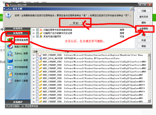Image resolution: width=156 pixels, height=115 pixels.
Task: Click 否(N) button in the dialog
Action: pyautogui.click(x=76, y=23)
